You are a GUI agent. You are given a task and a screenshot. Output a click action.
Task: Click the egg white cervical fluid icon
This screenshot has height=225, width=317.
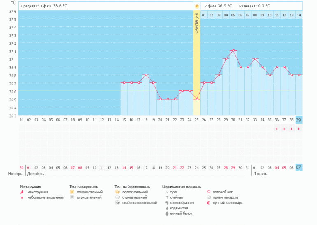pos(167,213)
